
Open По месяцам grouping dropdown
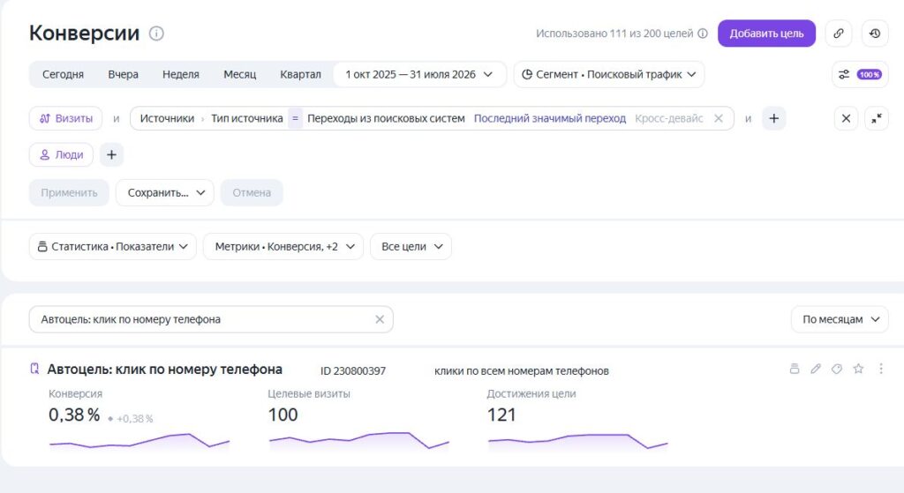coord(840,319)
